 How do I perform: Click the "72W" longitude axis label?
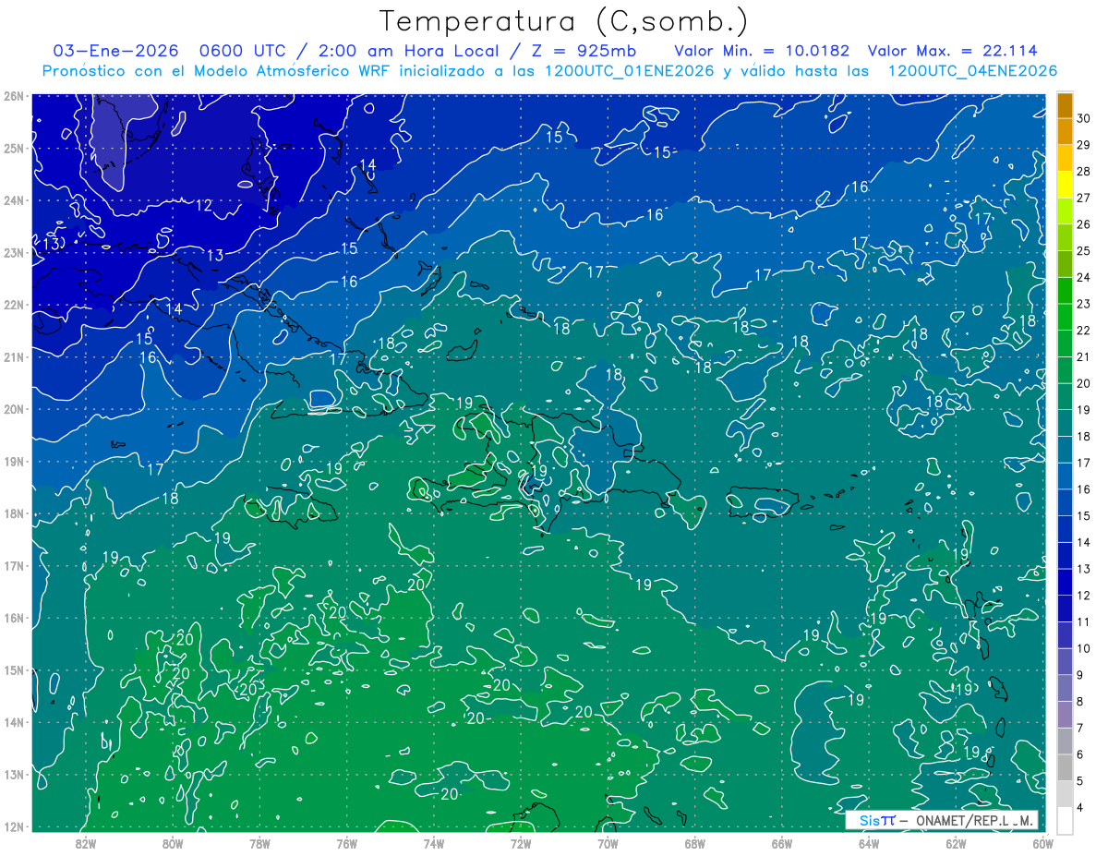click(521, 843)
